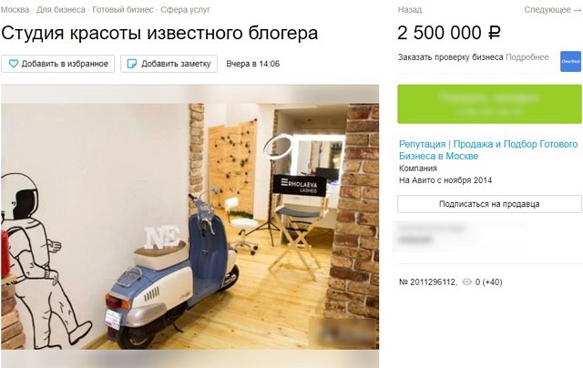Click listing title Студия красоты известного блогера
Viewport: 583px width, 368px height.
[159, 33]
